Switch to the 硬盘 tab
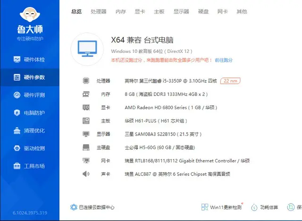The height and width of the screenshot is (221, 302). coord(203,11)
